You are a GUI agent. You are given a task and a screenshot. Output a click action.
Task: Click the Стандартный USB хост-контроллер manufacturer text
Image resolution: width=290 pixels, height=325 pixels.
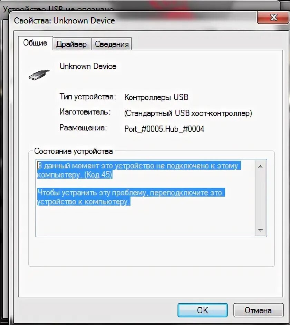coord(188,113)
